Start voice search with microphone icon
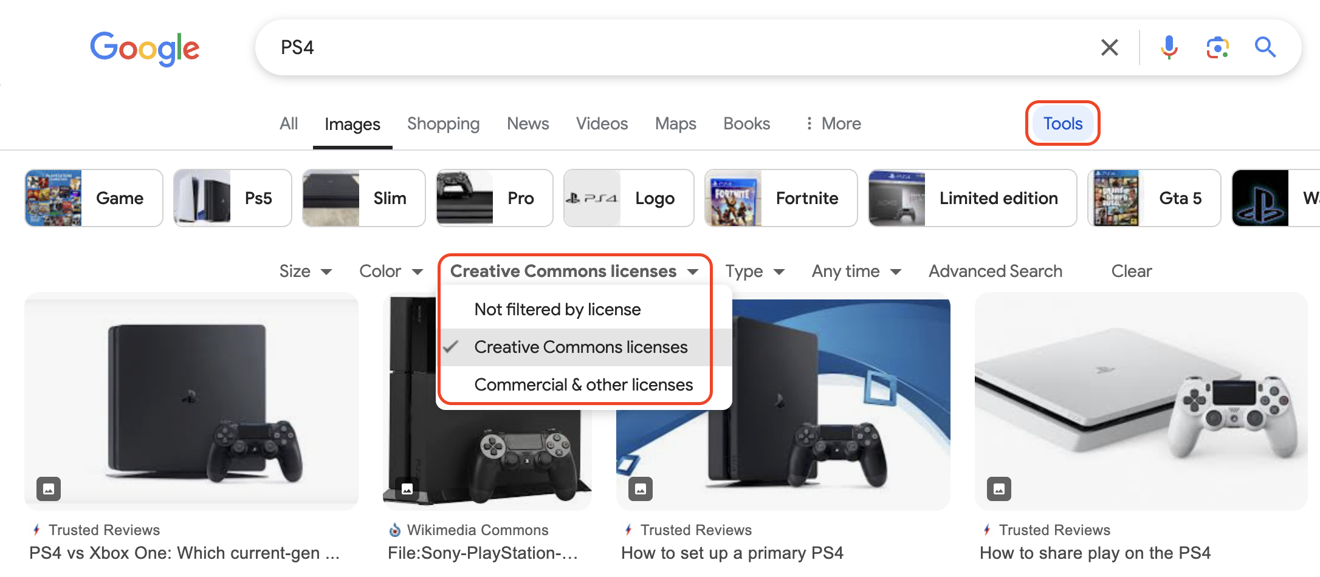The image size is (1320, 577). pyautogui.click(x=1169, y=47)
